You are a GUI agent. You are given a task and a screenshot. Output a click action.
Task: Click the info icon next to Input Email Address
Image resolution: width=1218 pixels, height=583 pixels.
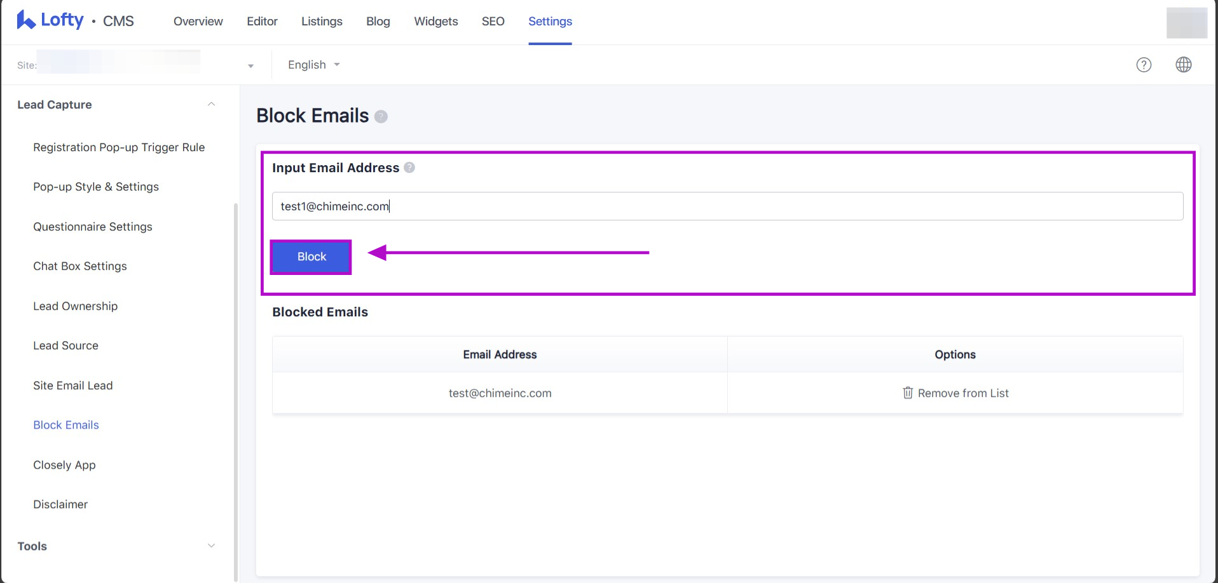(409, 168)
